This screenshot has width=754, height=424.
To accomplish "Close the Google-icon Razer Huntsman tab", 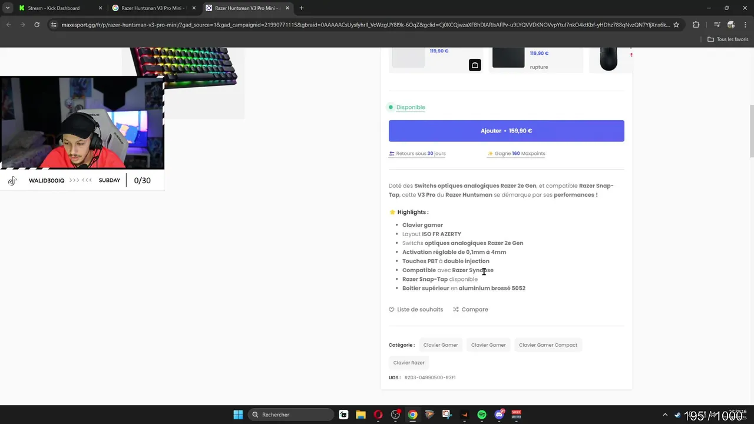I will [194, 8].
